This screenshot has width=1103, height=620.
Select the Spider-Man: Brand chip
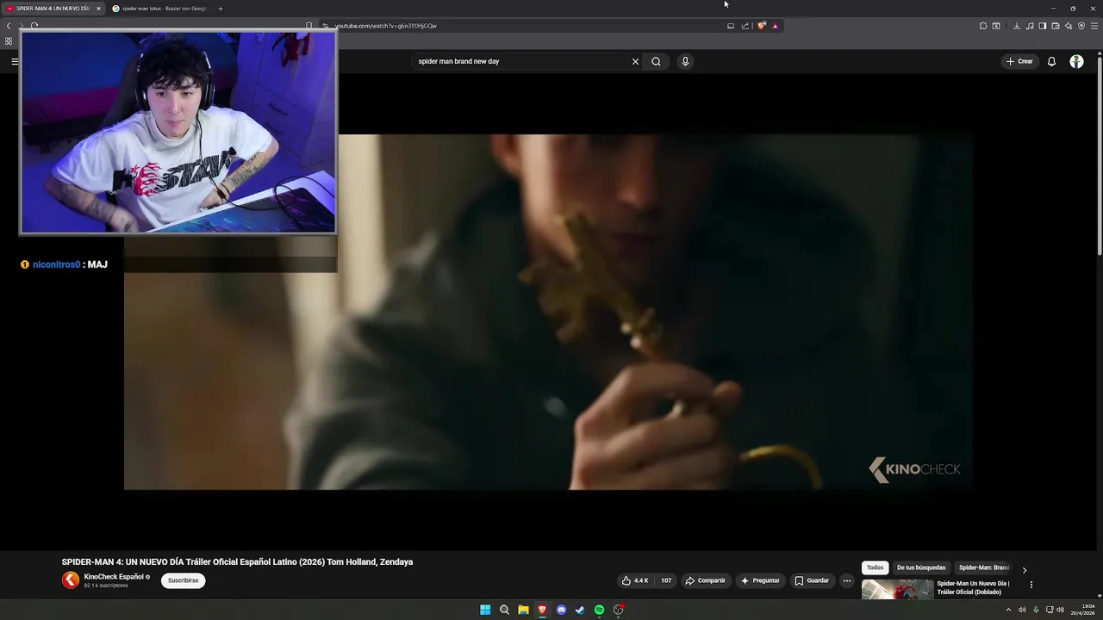pos(983,567)
